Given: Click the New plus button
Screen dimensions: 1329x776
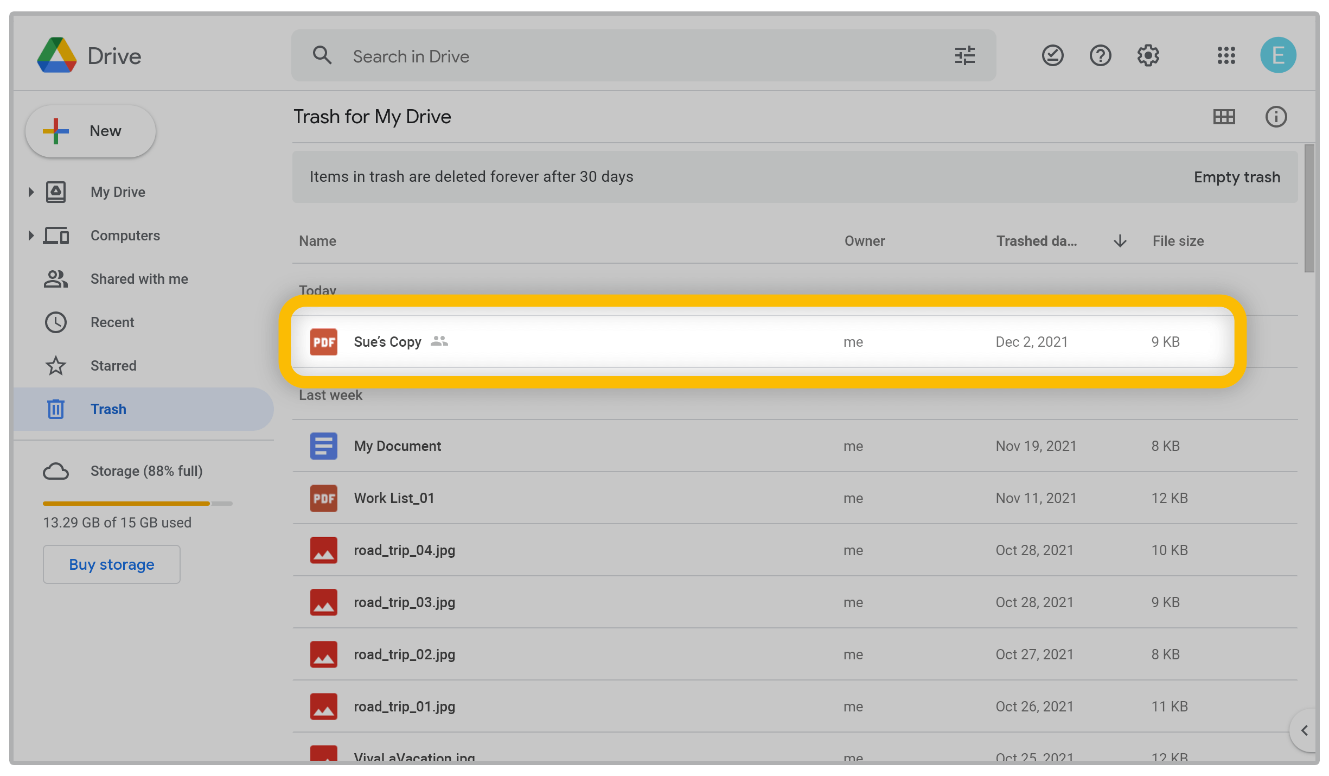Looking at the screenshot, I should pos(91,131).
